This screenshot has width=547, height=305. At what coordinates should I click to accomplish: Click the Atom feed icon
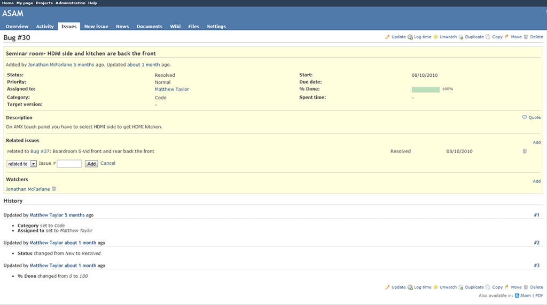point(517,295)
